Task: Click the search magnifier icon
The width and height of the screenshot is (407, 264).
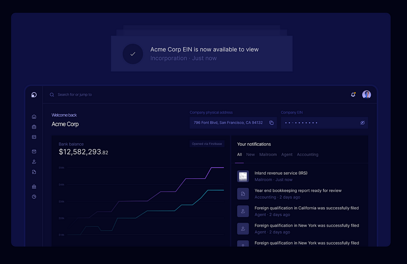Action: (52, 95)
